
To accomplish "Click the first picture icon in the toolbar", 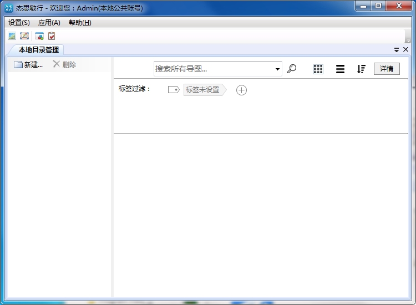I will click(x=12, y=36).
